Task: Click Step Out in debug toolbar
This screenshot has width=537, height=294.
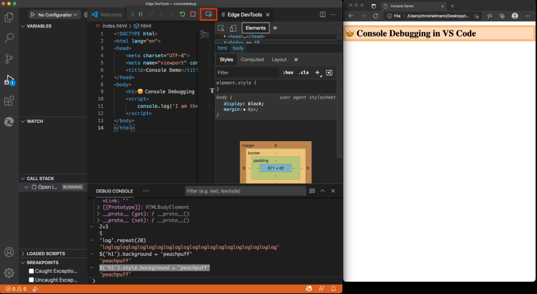Action: (x=172, y=15)
